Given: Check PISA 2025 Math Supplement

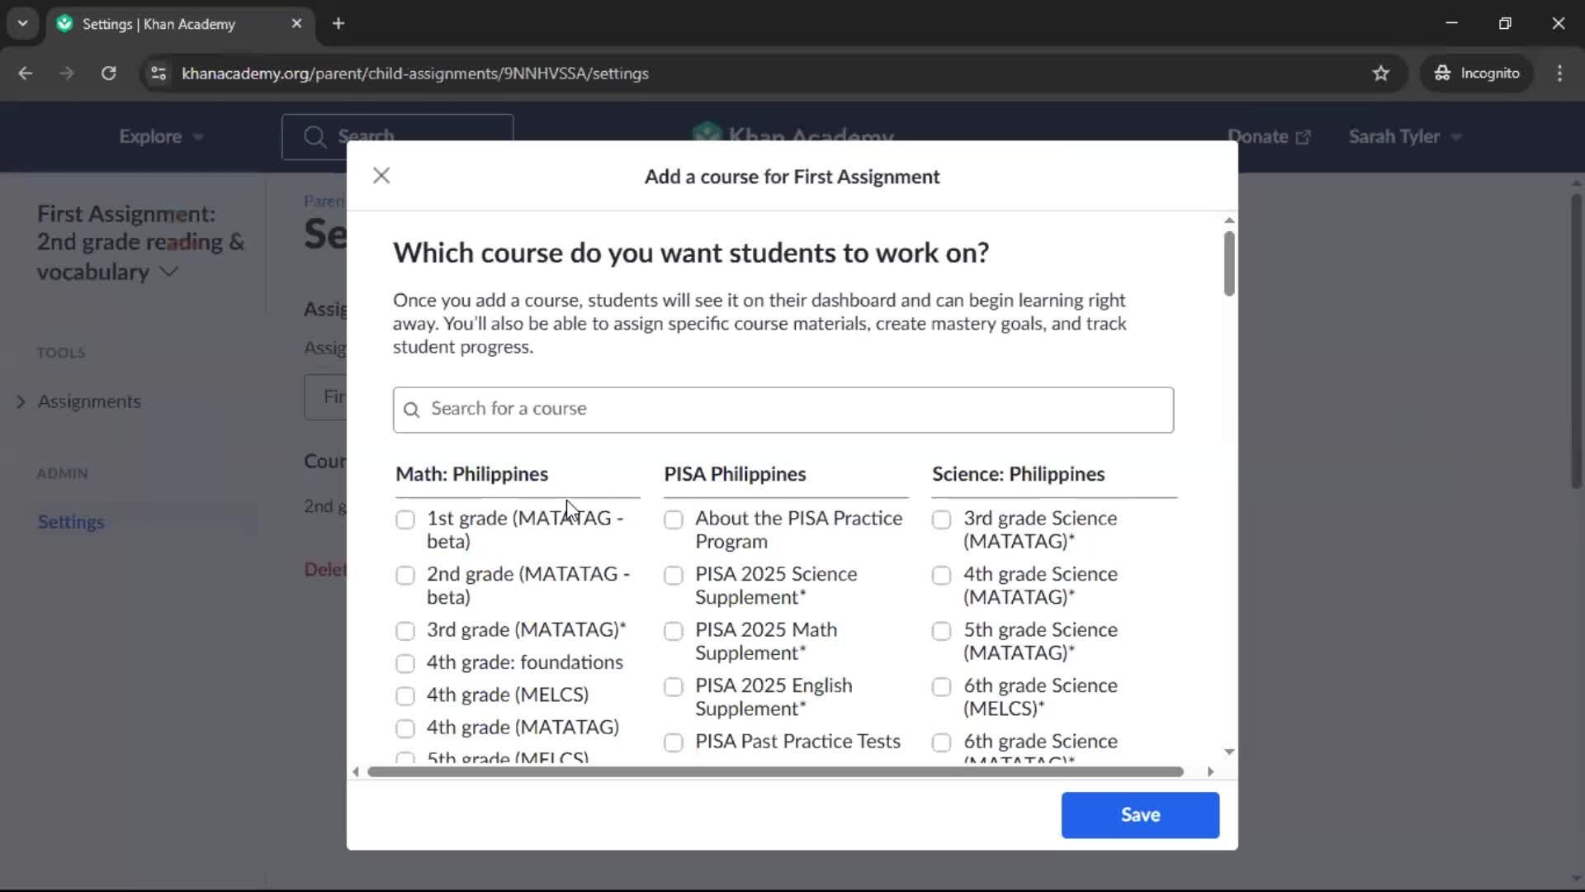Looking at the screenshot, I should click(674, 631).
